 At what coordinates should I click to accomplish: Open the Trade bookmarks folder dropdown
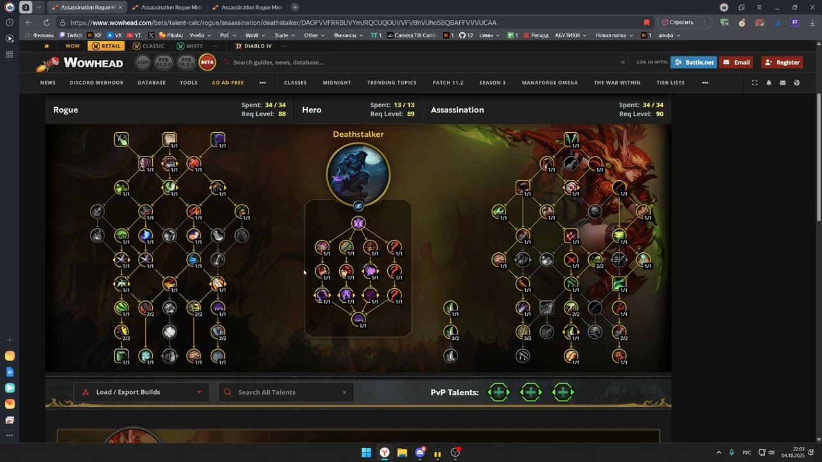click(x=284, y=35)
